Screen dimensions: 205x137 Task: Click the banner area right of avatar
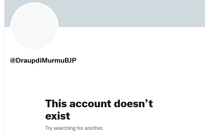[131, 13]
